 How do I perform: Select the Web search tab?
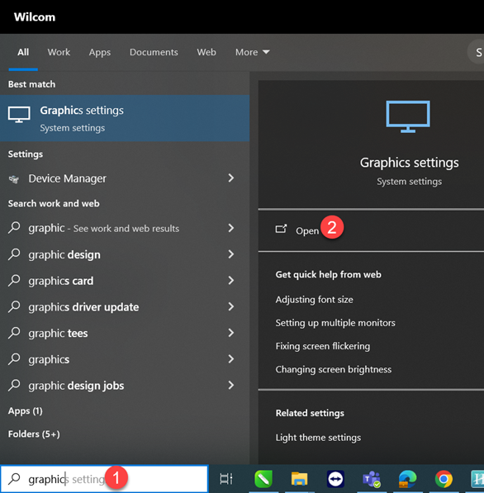[206, 52]
